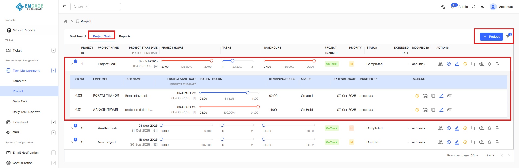Click the Project Red1 tasks progress slider handle
This screenshot has height=168, width=519.
[x=232, y=61]
